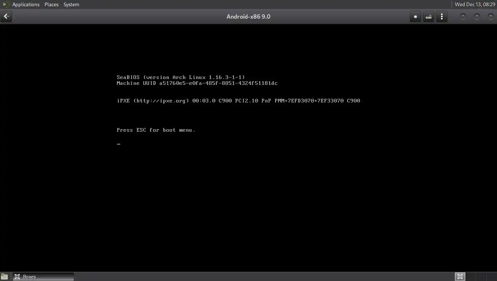
Task: Open the keyboard shortcuts sender icon
Action: coord(429,16)
